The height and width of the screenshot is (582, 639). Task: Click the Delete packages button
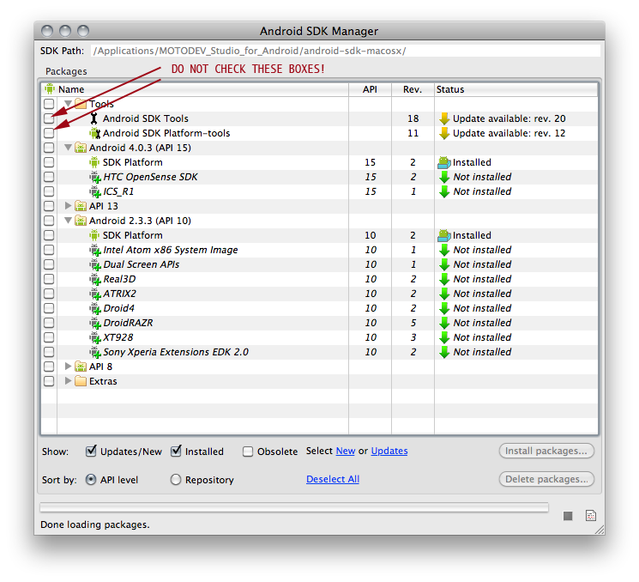pos(546,479)
